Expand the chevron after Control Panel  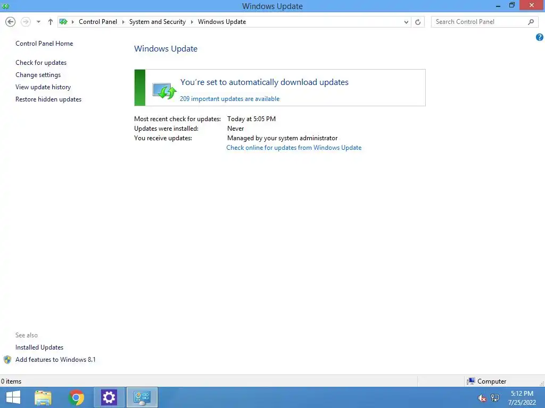(x=123, y=22)
